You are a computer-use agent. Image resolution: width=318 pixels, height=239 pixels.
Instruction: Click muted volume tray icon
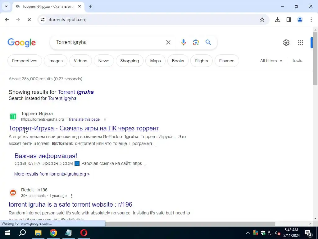pos(278,233)
